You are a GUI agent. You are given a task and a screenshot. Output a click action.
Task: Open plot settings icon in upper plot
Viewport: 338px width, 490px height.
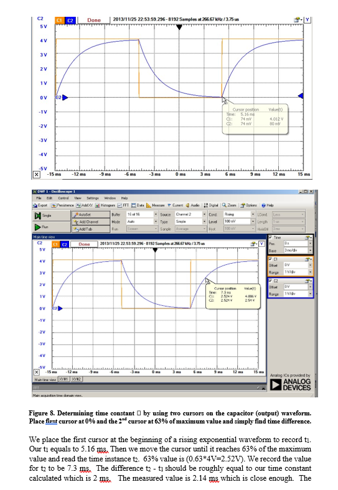(x=298, y=20)
